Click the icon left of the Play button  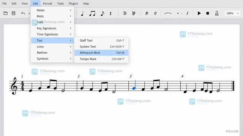187,14
